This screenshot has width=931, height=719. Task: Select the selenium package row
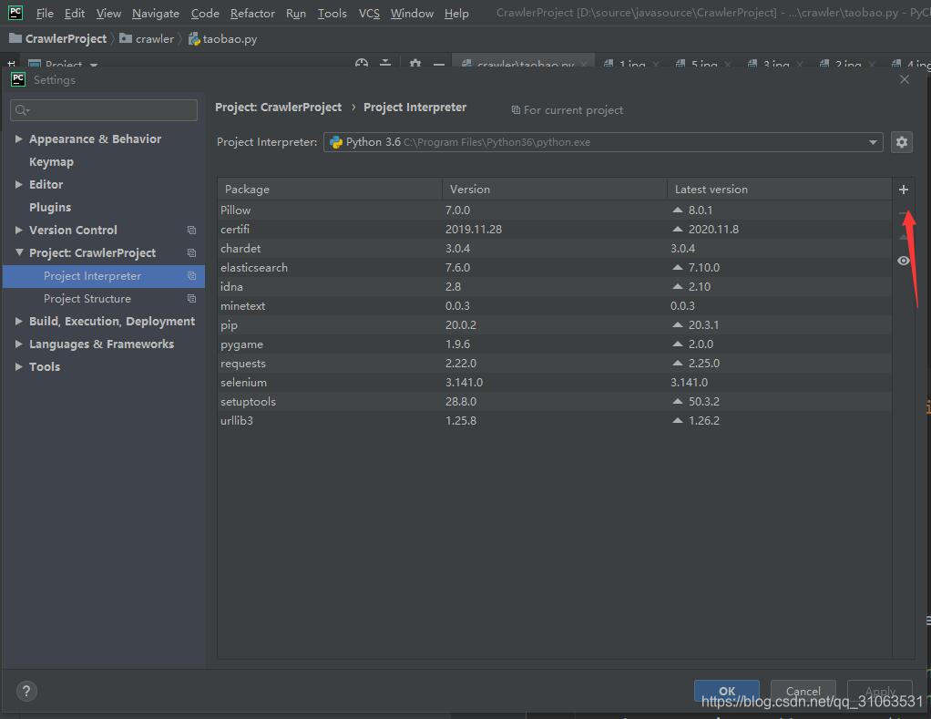tap(554, 383)
